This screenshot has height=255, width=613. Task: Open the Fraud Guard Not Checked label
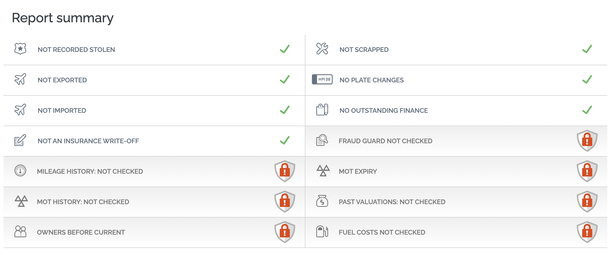pos(385,141)
